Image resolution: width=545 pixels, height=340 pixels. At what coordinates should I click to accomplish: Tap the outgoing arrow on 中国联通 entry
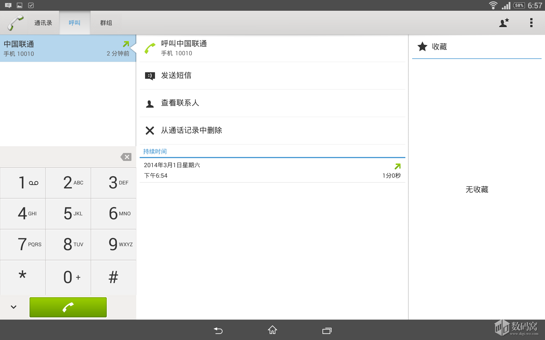click(x=126, y=44)
